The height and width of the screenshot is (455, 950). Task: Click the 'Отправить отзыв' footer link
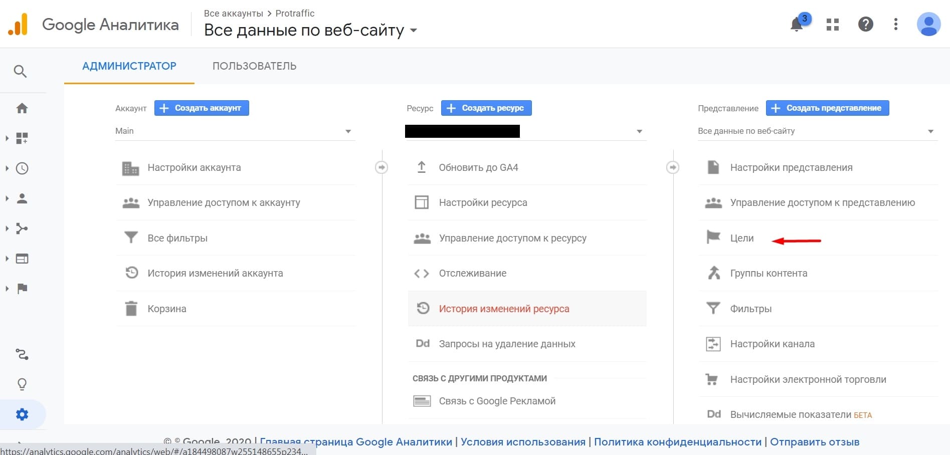[x=815, y=442]
